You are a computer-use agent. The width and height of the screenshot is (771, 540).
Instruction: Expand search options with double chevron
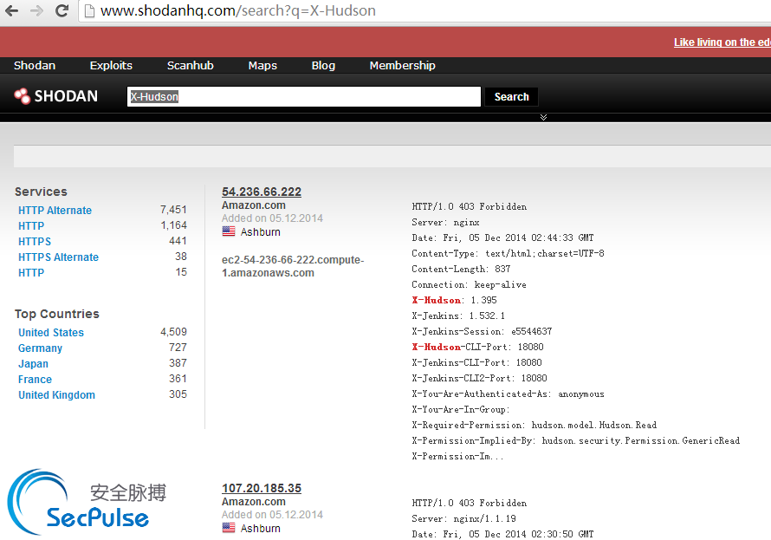pos(543,117)
